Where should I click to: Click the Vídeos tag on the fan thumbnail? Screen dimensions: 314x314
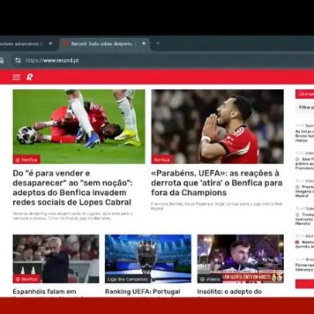click(210, 279)
